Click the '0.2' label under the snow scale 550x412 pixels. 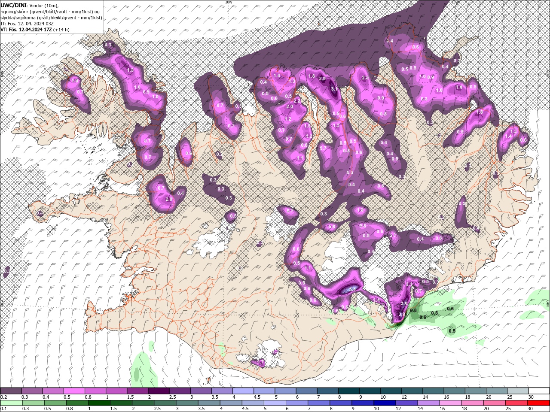(x=3, y=397)
